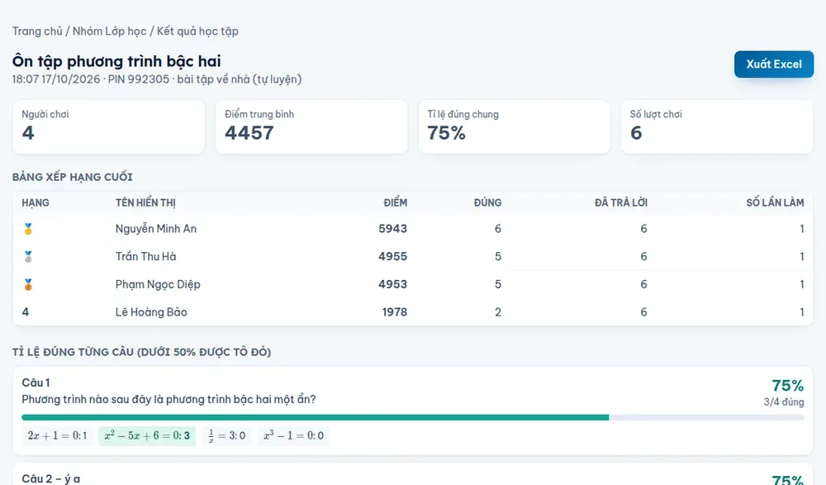This screenshot has width=826, height=485.
Task: Click the Câu 2 – ý a heading
Action: pyautogui.click(x=51, y=478)
